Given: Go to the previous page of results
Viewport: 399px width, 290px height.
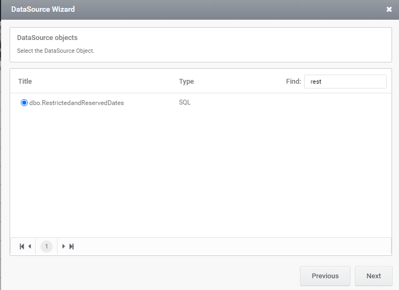Looking at the screenshot, I should click(x=30, y=246).
